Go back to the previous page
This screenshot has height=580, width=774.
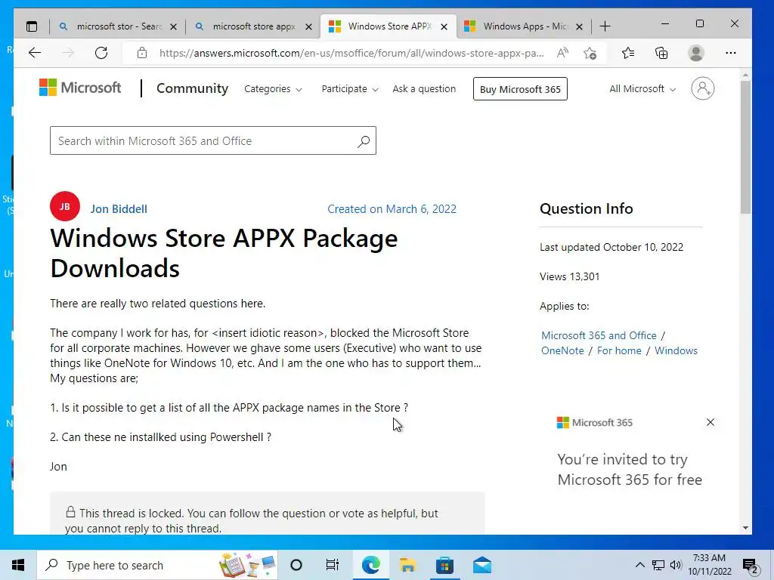pyautogui.click(x=35, y=53)
